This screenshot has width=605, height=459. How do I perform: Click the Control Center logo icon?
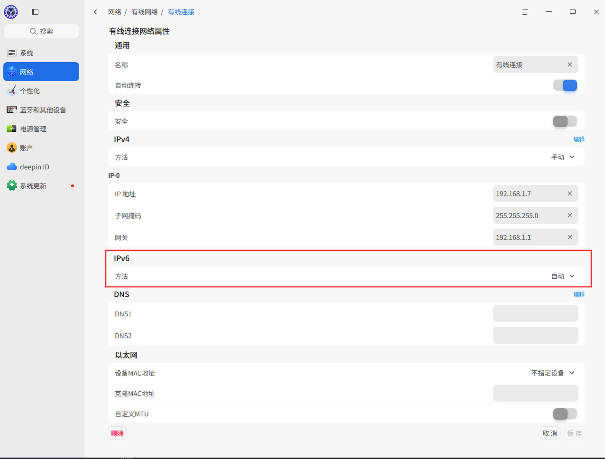11,12
